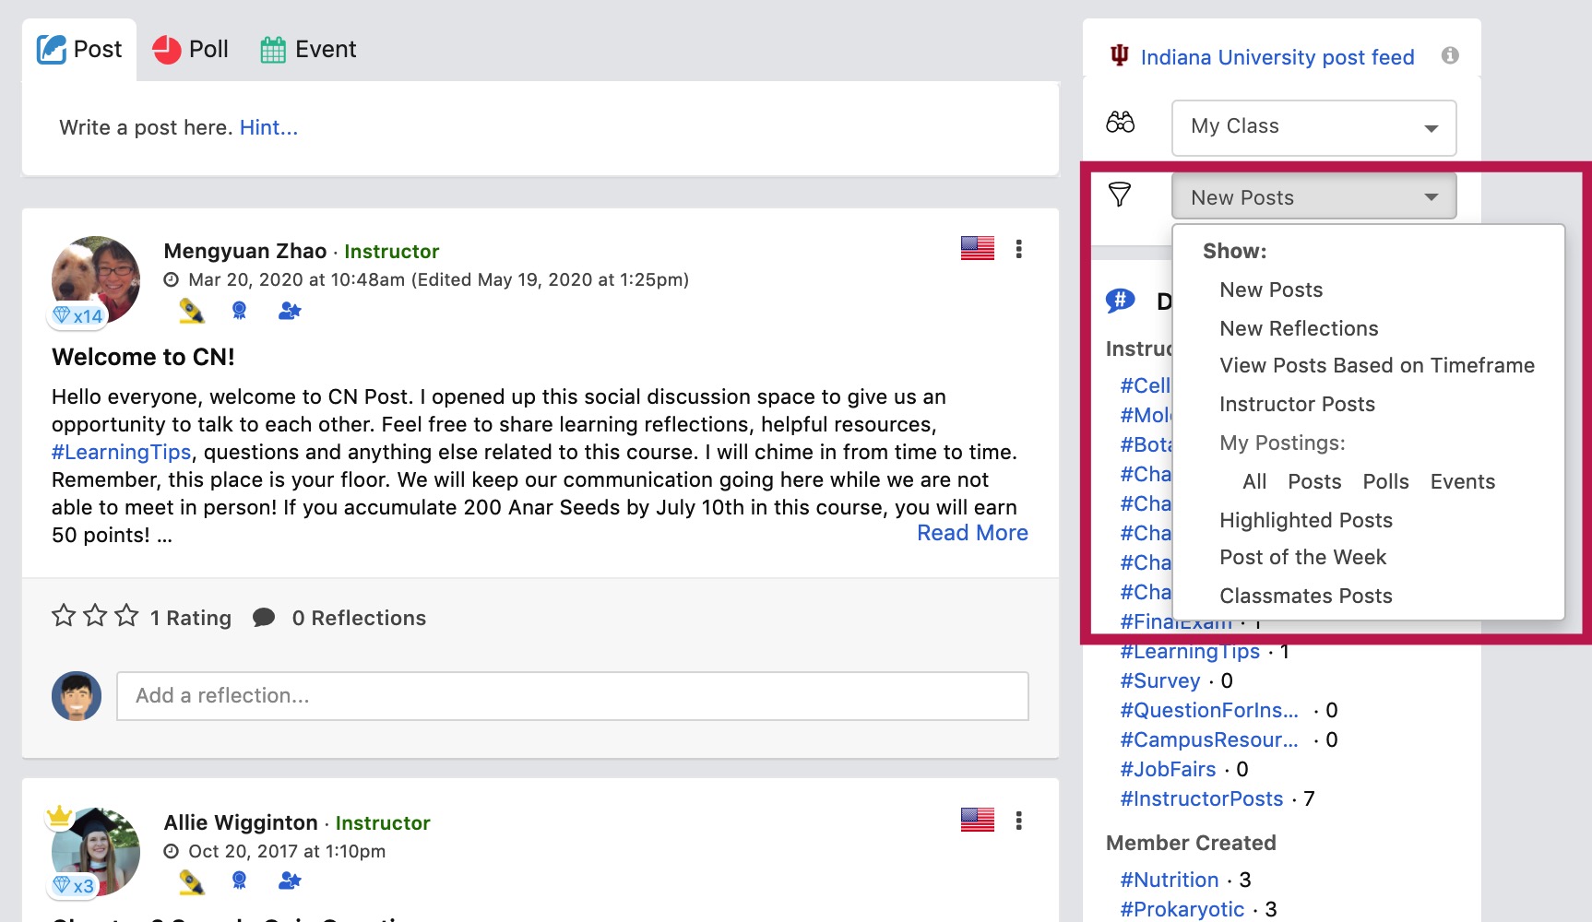Image resolution: width=1592 pixels, height=922 pixels.
Task: Click the blue hashtag speech bubble icon
Action: pos(1120,301)
